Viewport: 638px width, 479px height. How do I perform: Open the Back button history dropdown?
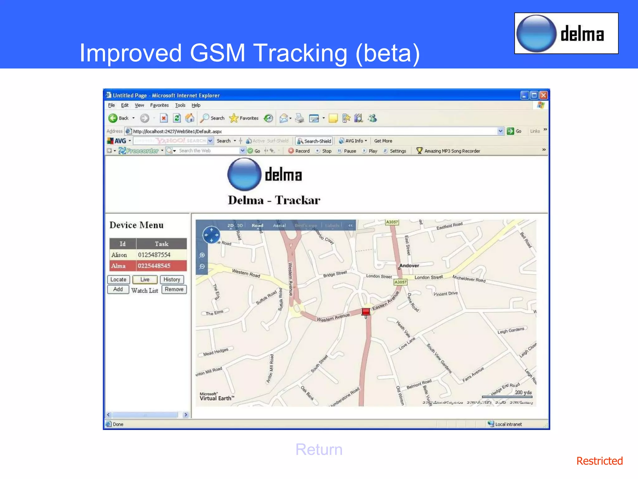click(x=134, y=118)
